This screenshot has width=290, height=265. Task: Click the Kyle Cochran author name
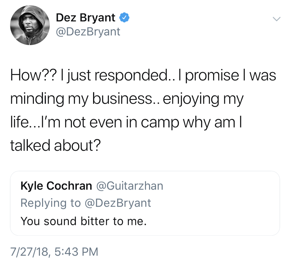(x=56, y=186)
